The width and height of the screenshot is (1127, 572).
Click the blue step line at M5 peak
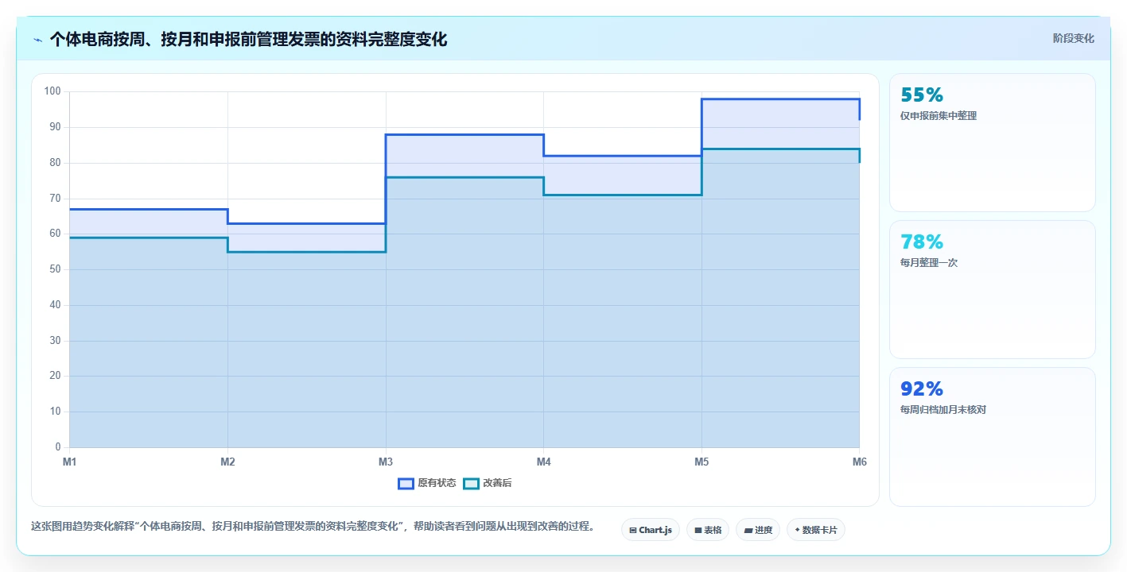780,99
